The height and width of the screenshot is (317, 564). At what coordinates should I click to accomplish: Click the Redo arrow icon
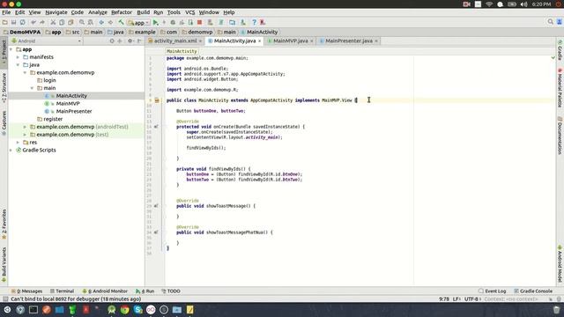click(x=42, y=22)
